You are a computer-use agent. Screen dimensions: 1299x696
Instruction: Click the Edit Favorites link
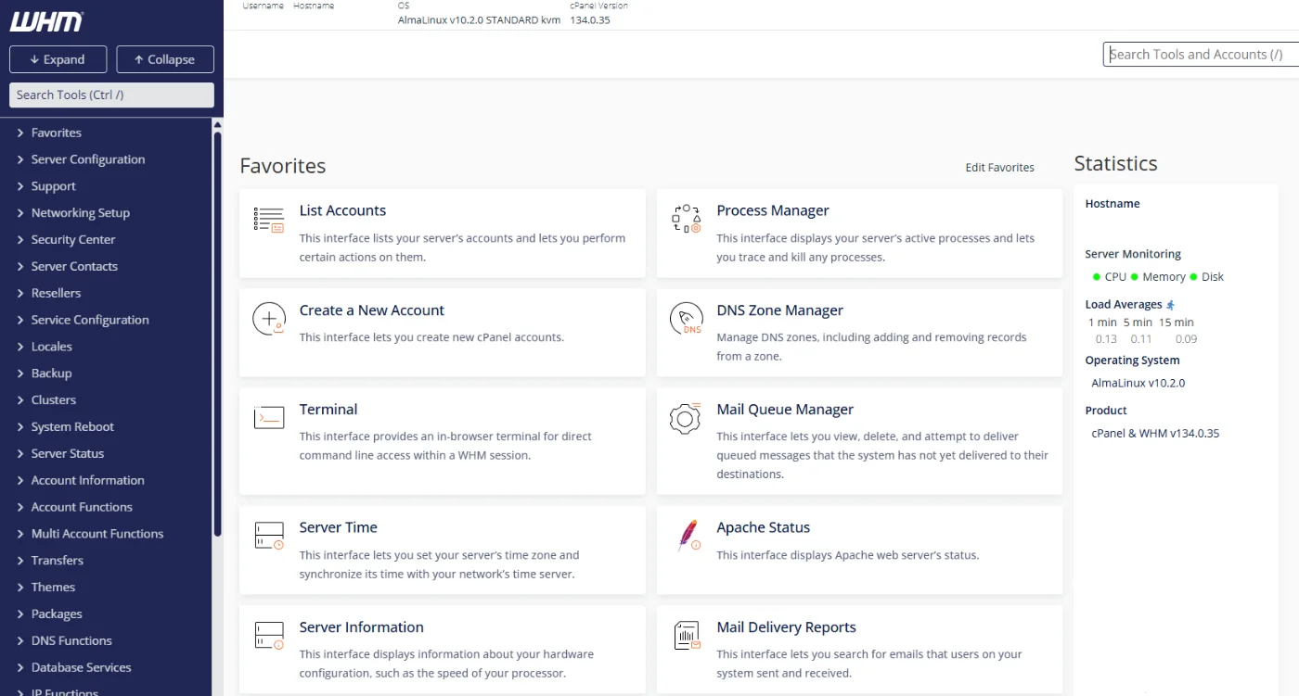coord(1000,168)
